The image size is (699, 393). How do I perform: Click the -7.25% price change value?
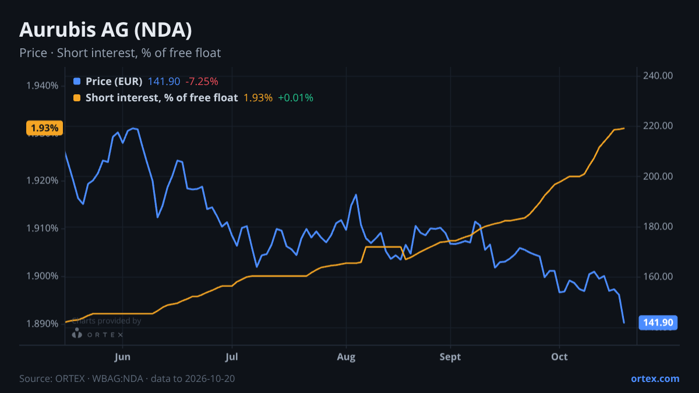[x=202, y=82]
